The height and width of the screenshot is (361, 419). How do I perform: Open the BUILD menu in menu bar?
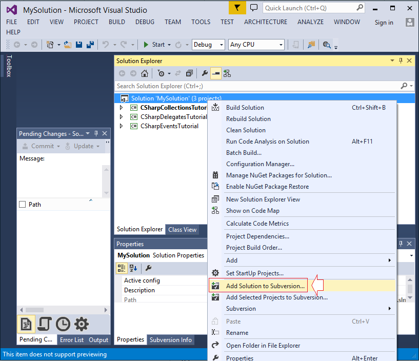[x=117, y=22]
